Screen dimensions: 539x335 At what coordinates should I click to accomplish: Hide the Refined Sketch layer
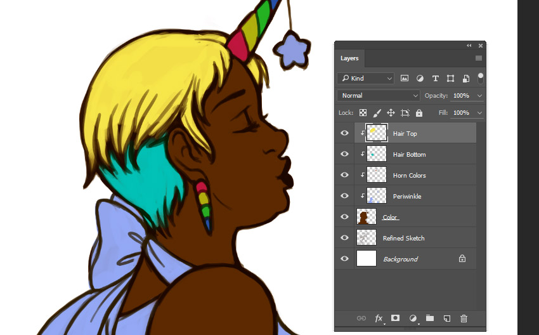point(344,238)
